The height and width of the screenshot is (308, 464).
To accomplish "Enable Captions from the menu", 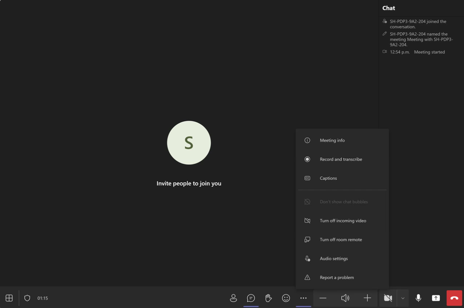I will tap(328, 178).
